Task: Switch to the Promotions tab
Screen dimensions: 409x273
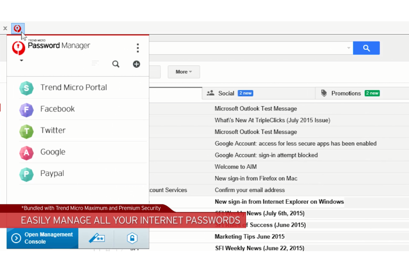Action: [362, 93]
